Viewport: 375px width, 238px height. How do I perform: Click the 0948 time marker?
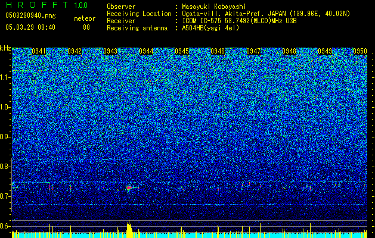coord(289,51)
